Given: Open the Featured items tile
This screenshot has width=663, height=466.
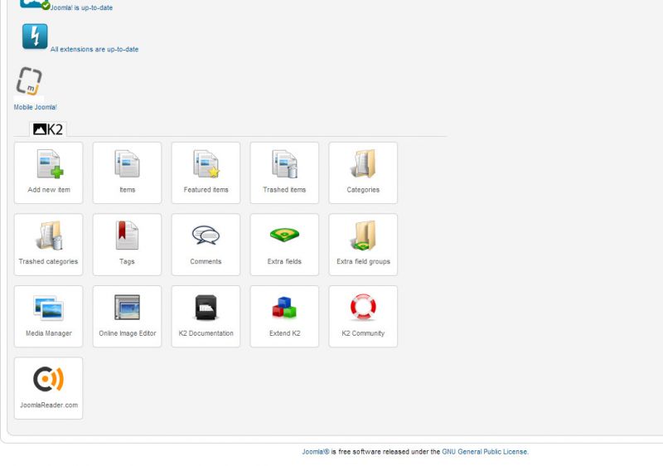Looking at the screenshot, I should (206, 173).
